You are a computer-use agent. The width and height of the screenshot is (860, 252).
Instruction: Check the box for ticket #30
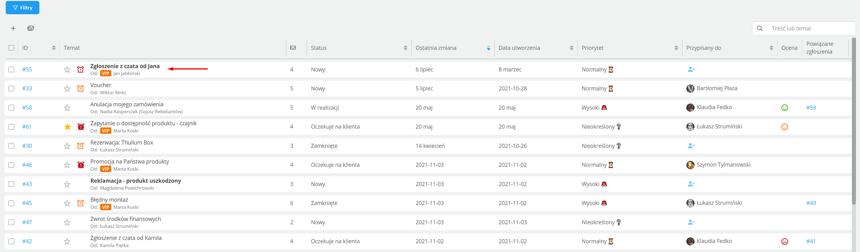11,146
